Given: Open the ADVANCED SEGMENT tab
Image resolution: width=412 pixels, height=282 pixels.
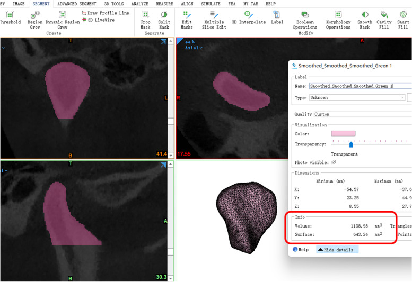Looking at the screenshot, I should coord(77,4).
